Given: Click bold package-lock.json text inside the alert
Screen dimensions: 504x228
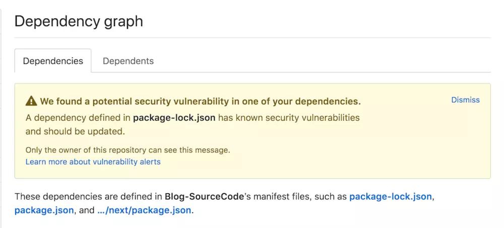Looking at the screenshot, I should (x=174, y=118).
